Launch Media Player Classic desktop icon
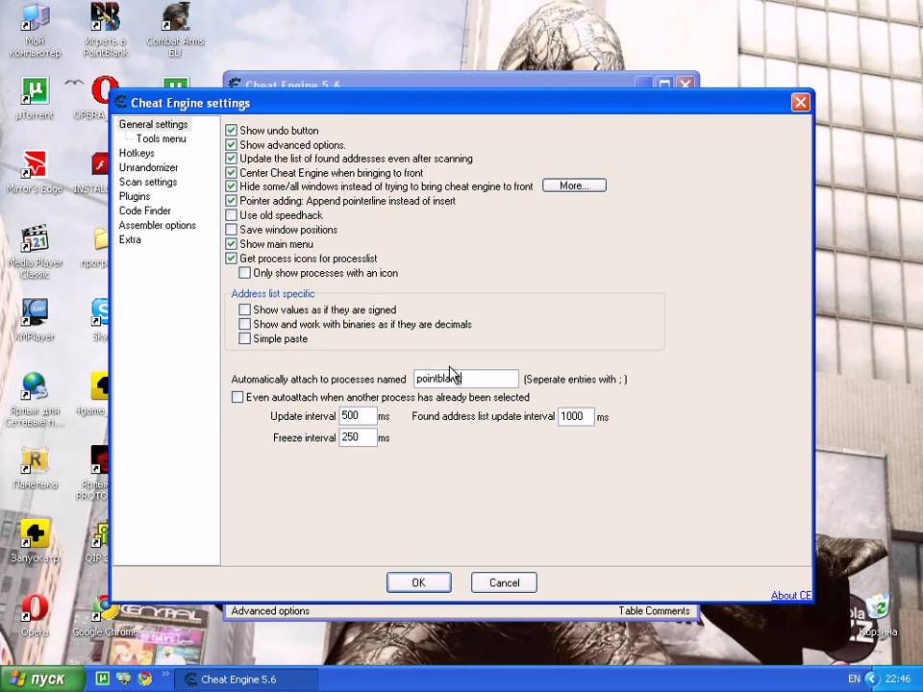 [x=35, y=252]
